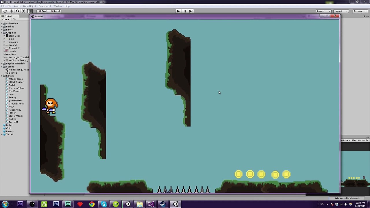Click the Project search field
370x208 pixels.
coord(21,19)
